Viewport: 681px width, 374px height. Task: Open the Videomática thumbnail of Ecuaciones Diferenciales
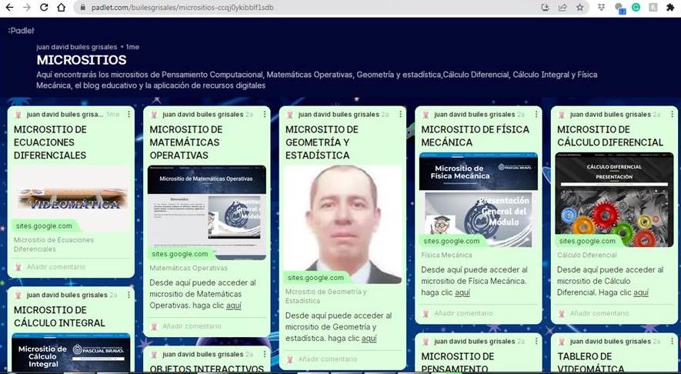(x=72, y=199)
